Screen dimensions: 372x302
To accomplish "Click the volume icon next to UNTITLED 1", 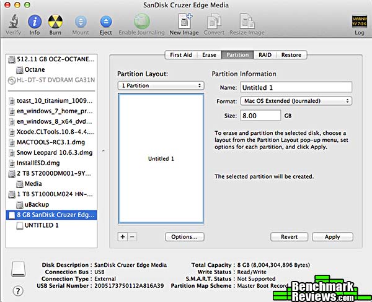I will [x=20, y=226].
